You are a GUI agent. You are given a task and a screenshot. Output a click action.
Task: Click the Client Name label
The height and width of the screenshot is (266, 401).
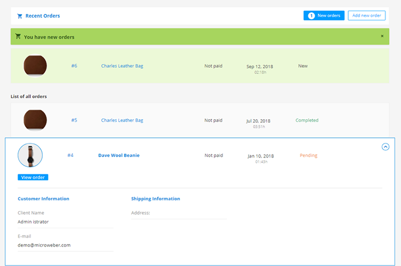pyautogui.click(x=31, y=213)
